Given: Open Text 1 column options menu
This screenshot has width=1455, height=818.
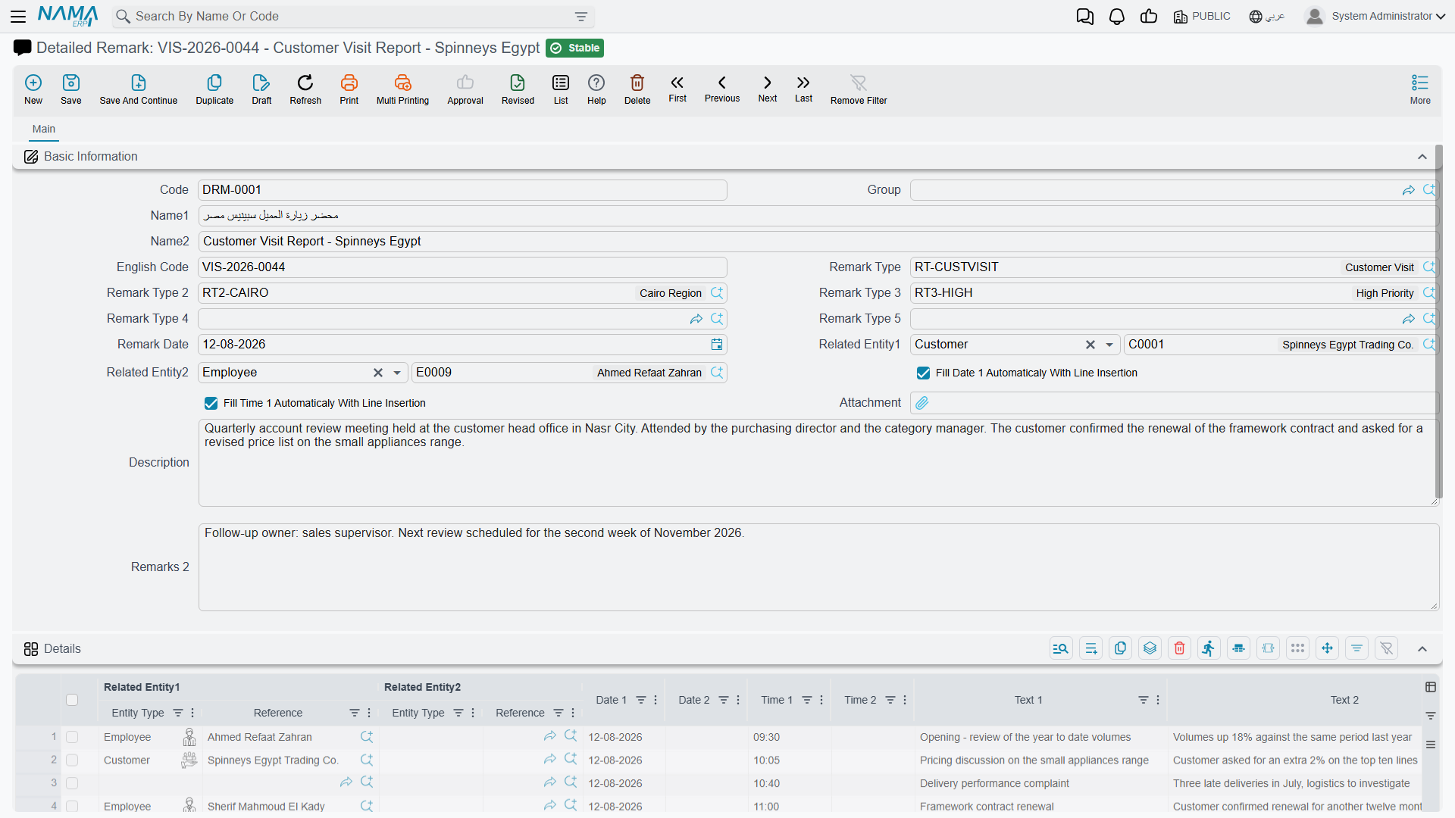Looking at the screenshot, I should pyautogui.click(x=1158, y=700).
